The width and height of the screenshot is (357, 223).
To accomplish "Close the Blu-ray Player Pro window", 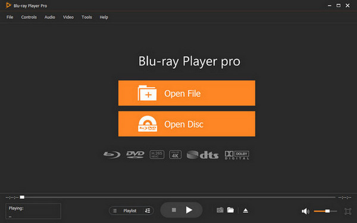I will [347, 5].
